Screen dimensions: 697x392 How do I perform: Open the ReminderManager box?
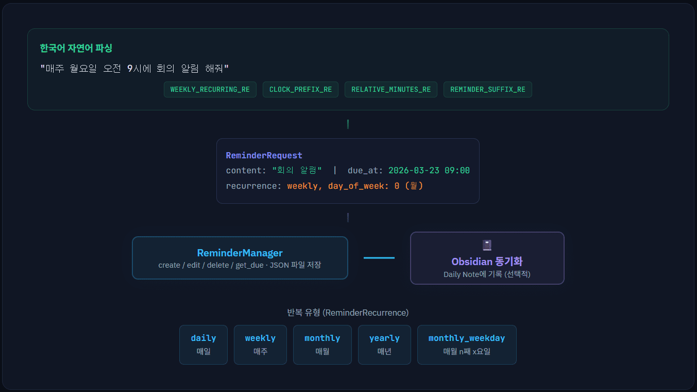[x=240, y=258]
